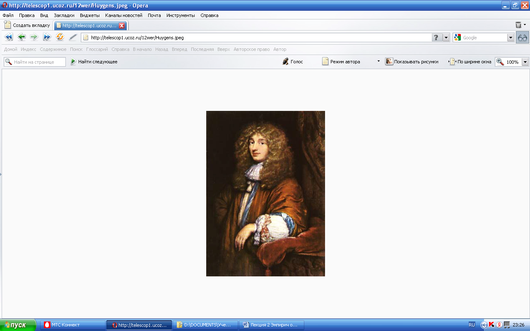Click the Rewind navigation icon
The height and width of the screenshot is (331, 530).
9,37
